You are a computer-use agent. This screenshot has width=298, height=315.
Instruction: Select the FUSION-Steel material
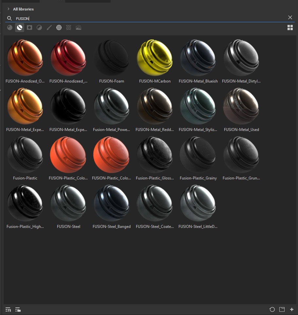pyautogui.click(x=68, y=207)
